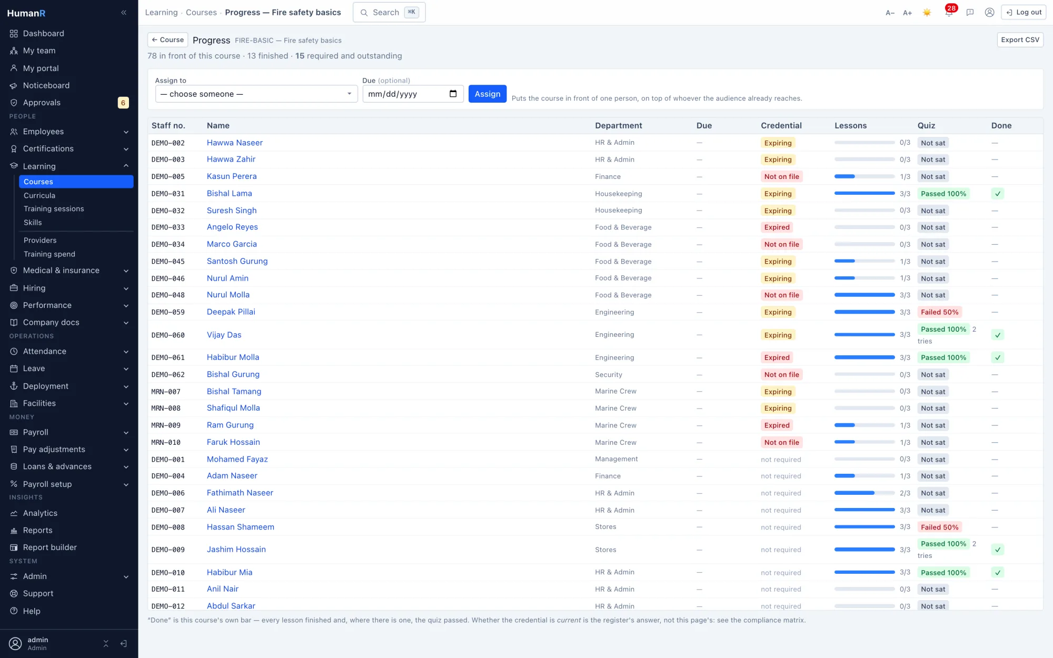Collapse the Learning menu chevron
This screenshot has width=1053, height=658.
click(x=126, y=166)
